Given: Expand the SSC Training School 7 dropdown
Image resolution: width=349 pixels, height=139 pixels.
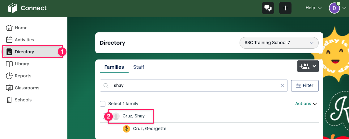Looking at the screenshot, I should [x=279, y=43].
